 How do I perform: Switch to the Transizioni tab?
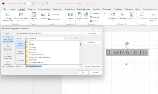[x=57, y=9]
